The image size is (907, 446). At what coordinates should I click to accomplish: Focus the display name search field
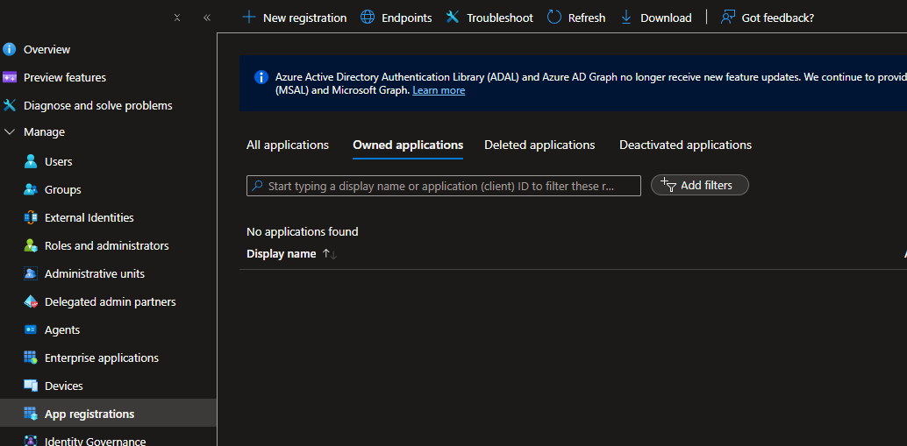(444, 186)
